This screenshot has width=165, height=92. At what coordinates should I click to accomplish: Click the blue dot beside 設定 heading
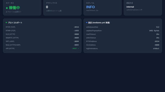pos(87,22)
